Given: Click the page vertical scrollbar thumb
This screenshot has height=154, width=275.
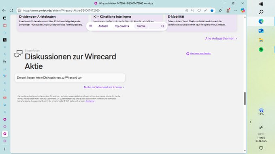Looking at the screenshot, I should (245, 99).
